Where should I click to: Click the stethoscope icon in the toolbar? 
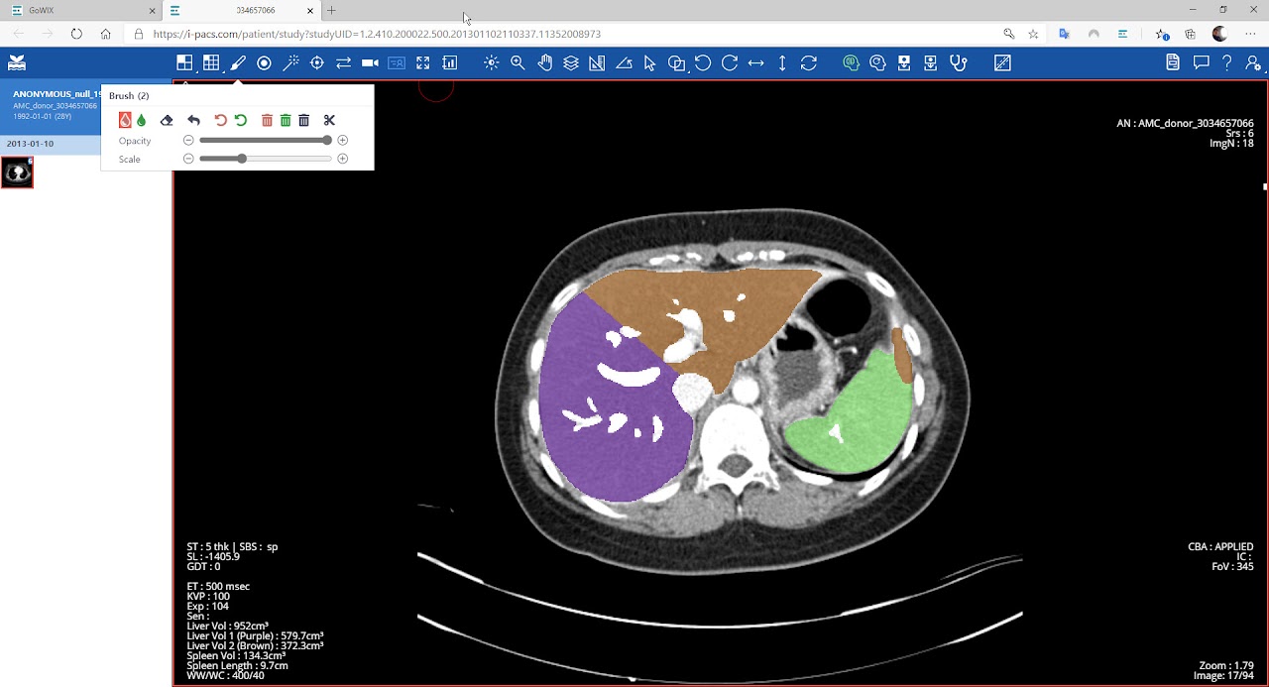(x=958, y=63)
